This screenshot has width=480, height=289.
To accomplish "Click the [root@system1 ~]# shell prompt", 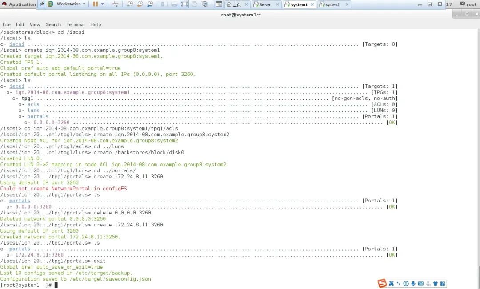I will tap(26, 285).
